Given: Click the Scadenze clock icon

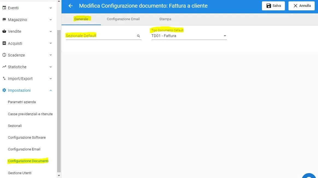Looking at the screenshot, I should [x=4, y=55].
